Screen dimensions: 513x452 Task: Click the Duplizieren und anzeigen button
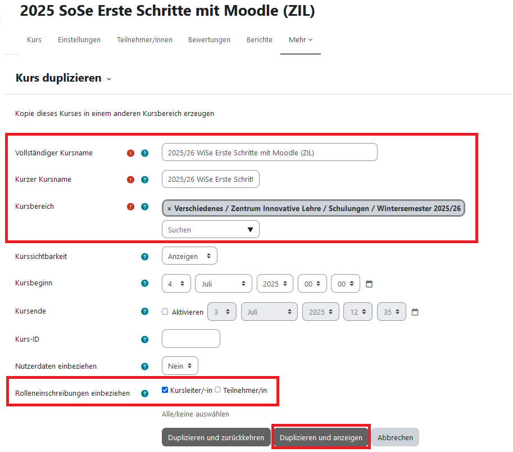tap(321, 437)
